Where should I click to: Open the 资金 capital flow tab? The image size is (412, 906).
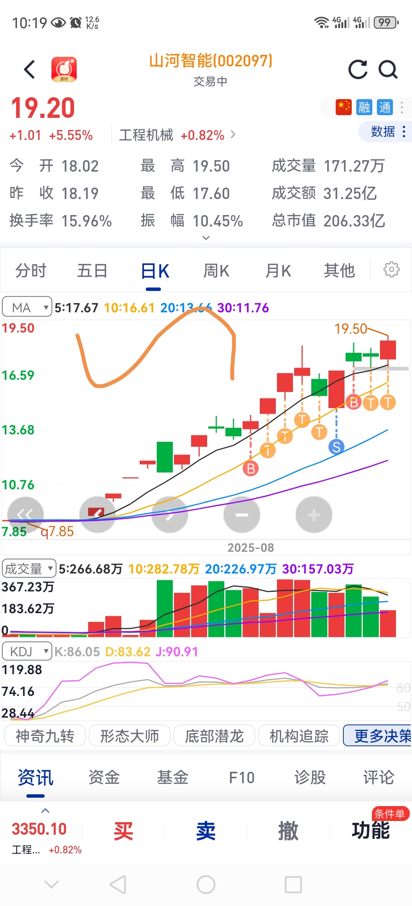pos(104,777)
